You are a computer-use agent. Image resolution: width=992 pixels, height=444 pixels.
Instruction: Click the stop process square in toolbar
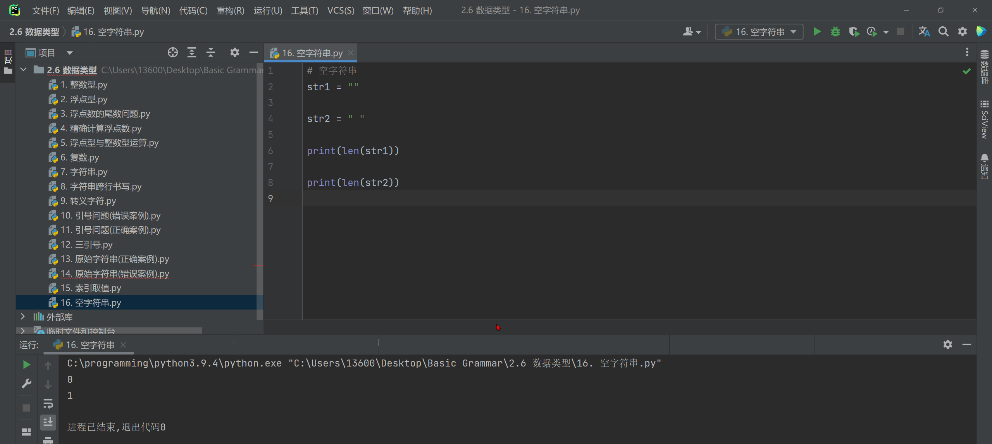(x=901, y=32)
